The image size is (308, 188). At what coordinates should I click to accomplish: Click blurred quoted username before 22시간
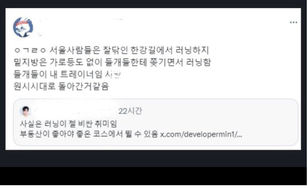pos(75,111)
